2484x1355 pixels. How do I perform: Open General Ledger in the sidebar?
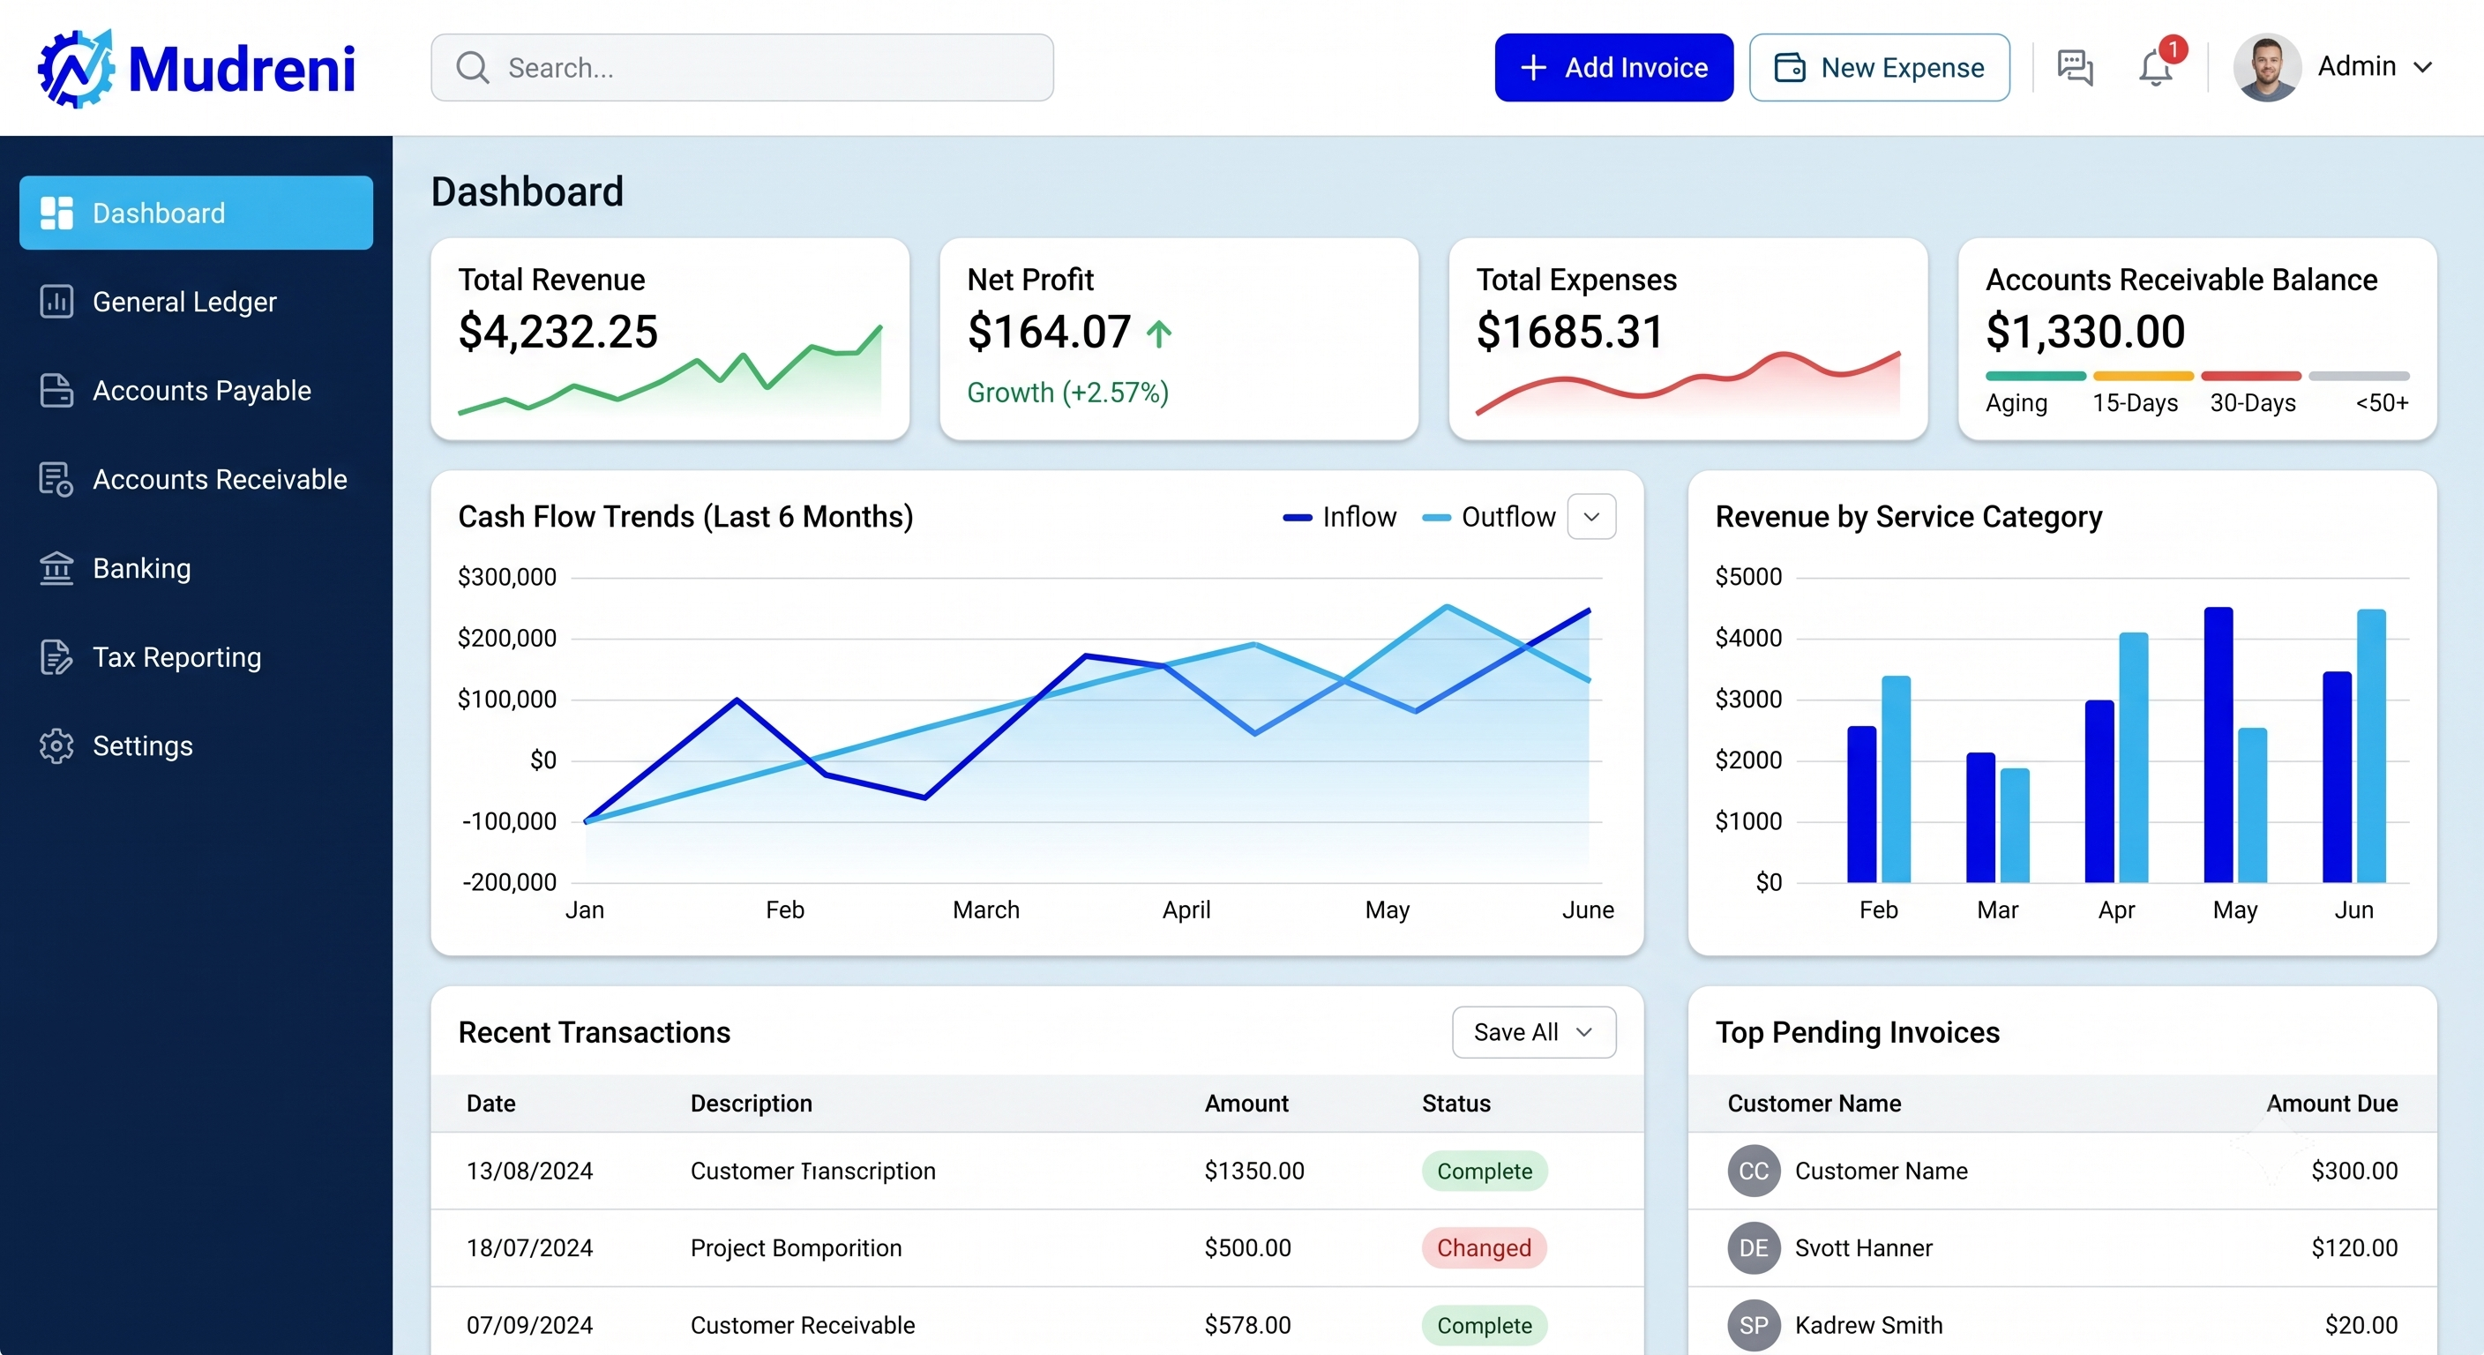tap(196, 302)
